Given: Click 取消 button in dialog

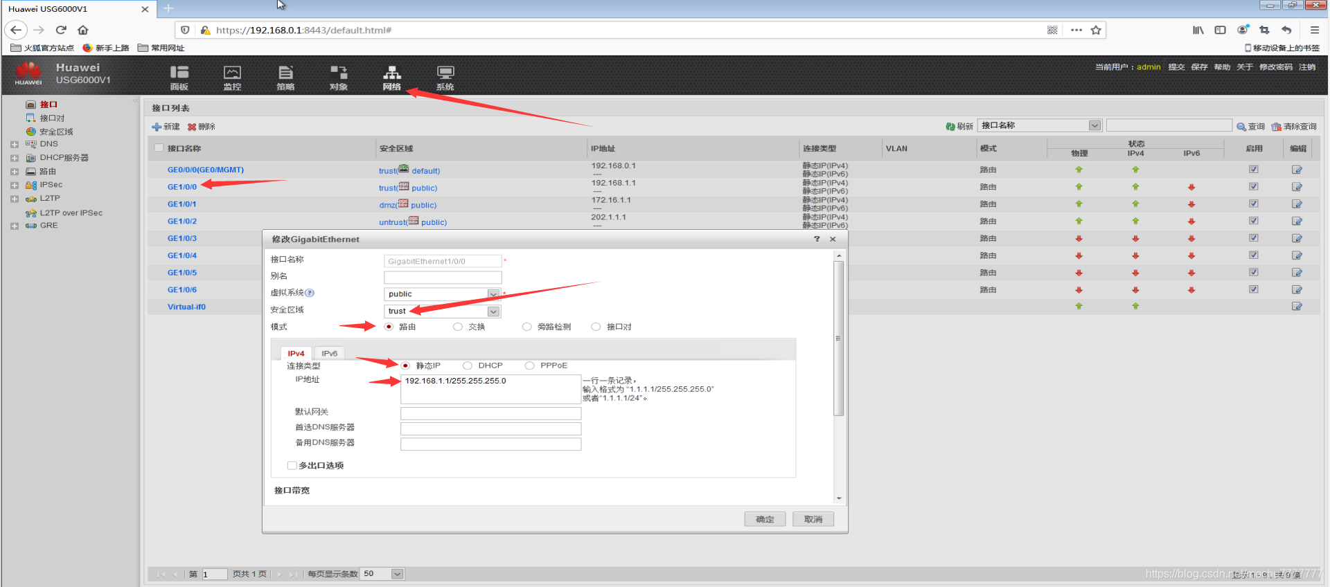Looking at the screenshot, I should [x=813, y=519].
